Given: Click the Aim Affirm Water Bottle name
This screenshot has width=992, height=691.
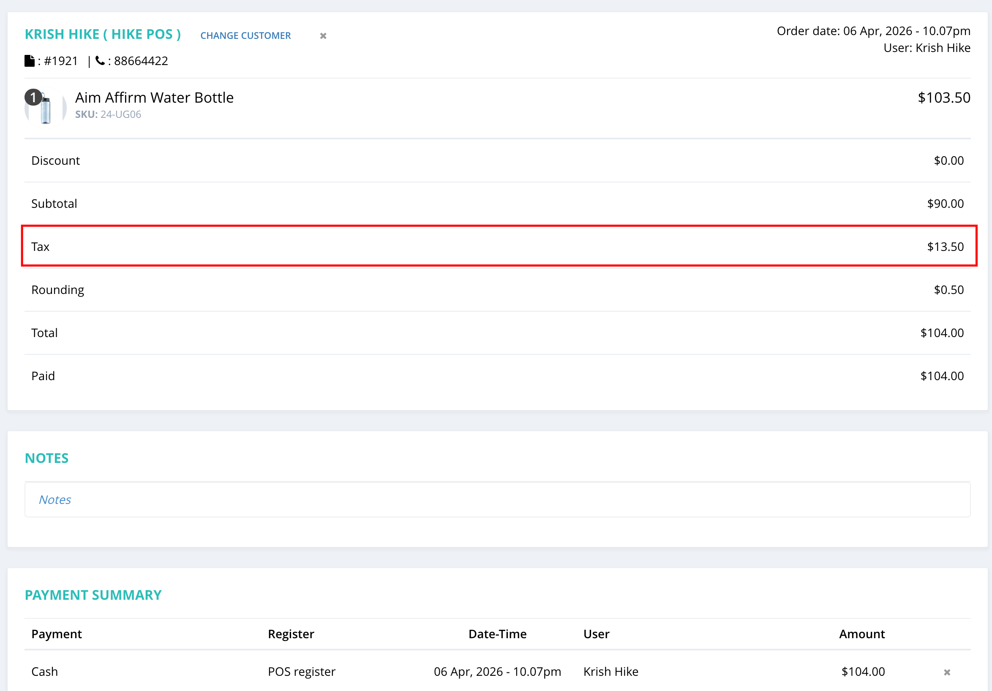Looking at the screenshot, I should tap(154, 98).
